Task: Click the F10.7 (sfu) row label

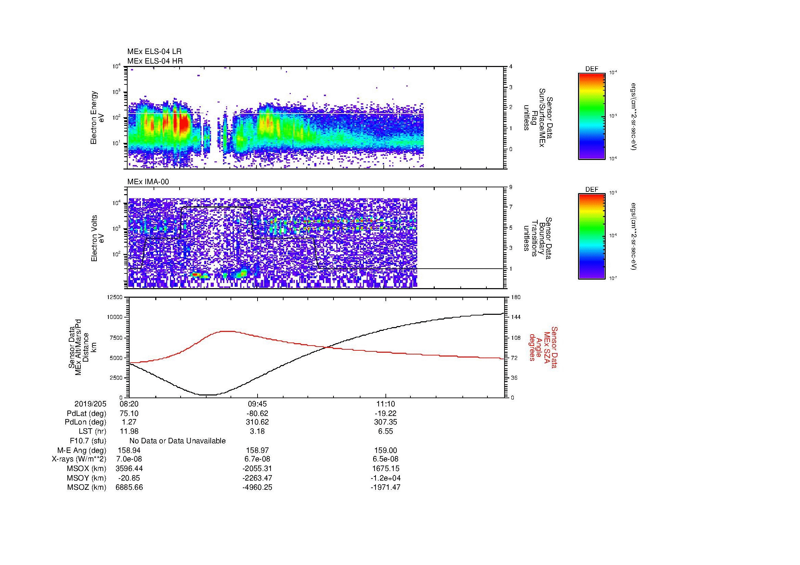Action: [88, 441]
